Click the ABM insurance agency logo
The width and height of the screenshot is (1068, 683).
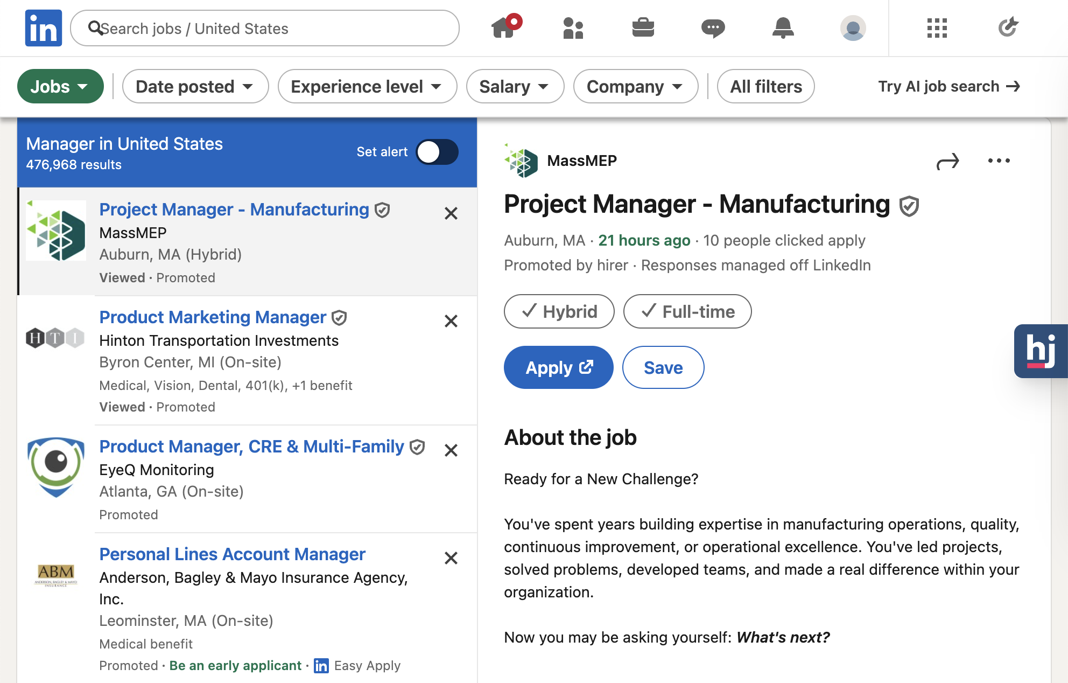56,575
